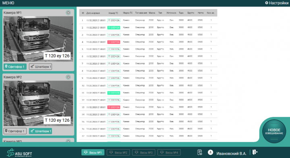Sort by Марка ТС column header
This screenshot has width=290, height=158.
coord(128,13)
